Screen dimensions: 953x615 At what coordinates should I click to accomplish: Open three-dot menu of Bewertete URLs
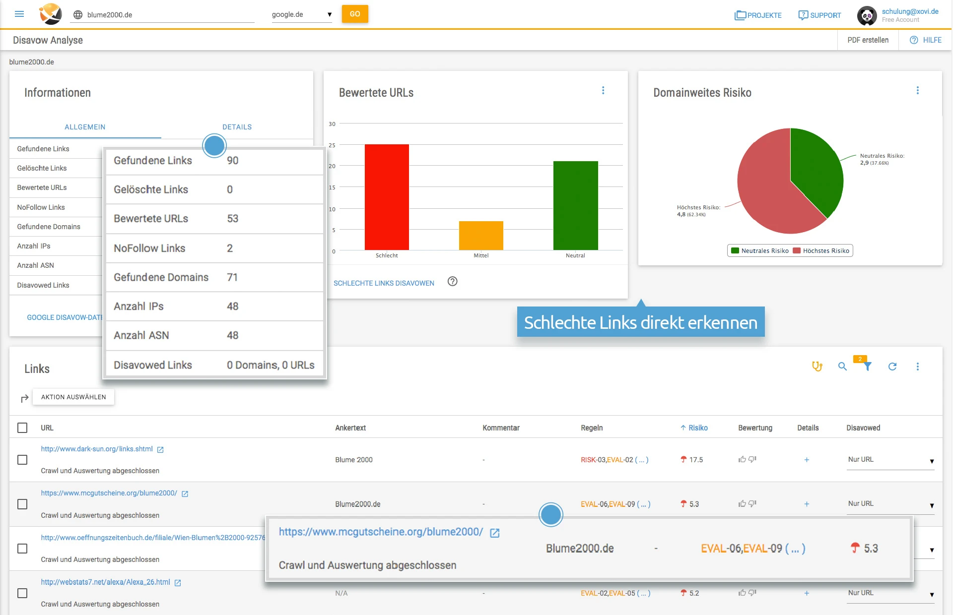click(603, 90)
